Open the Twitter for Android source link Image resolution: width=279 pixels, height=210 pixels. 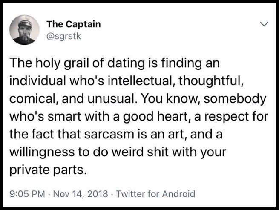click(156, 194)
